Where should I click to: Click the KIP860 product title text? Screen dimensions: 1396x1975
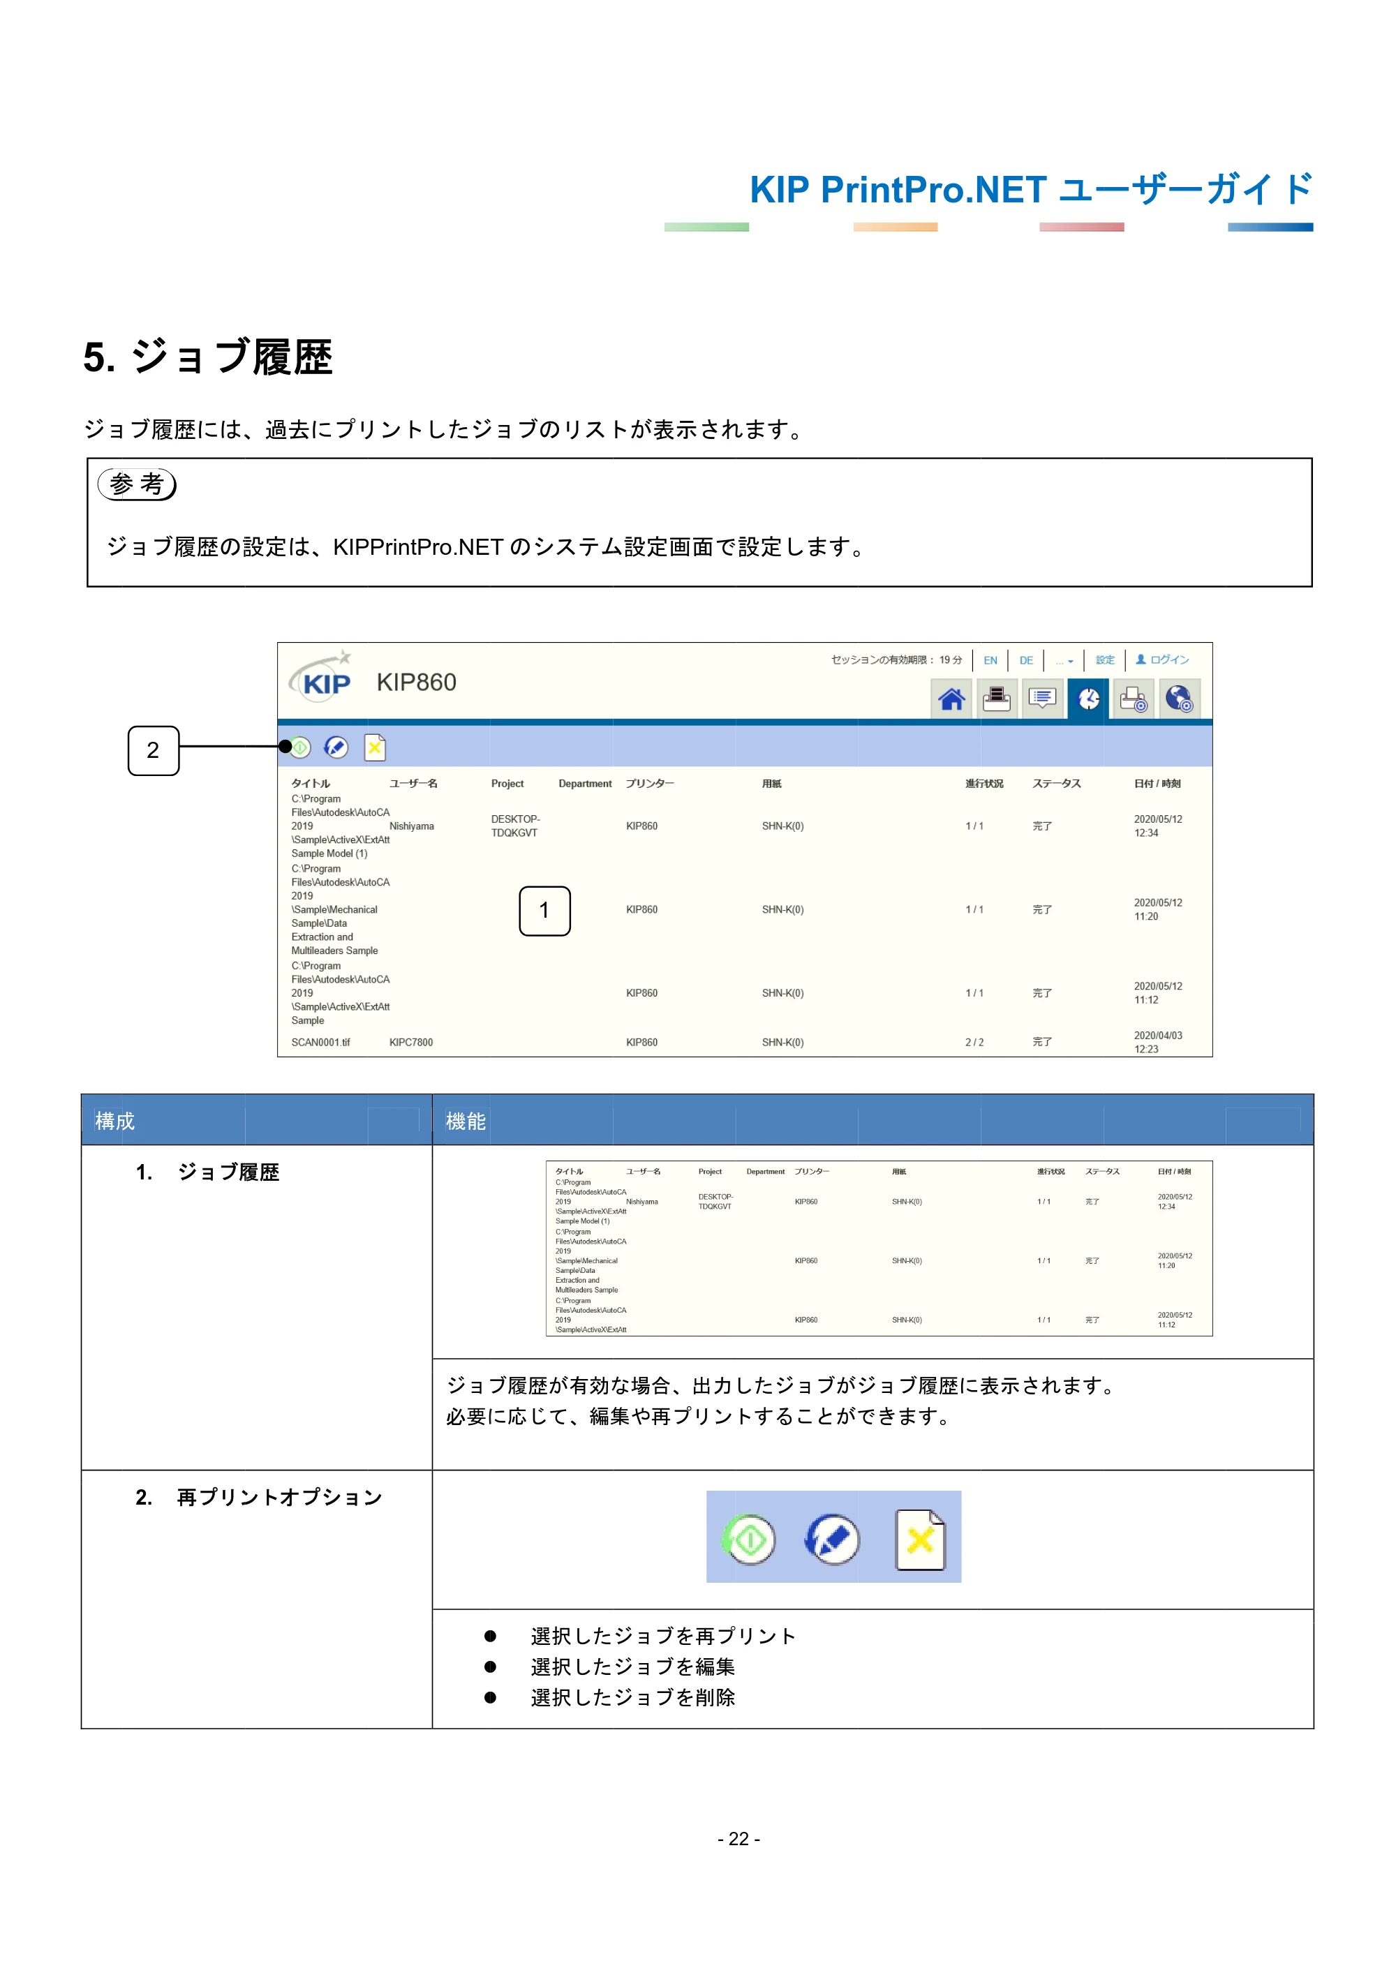(x=416, y=682)
